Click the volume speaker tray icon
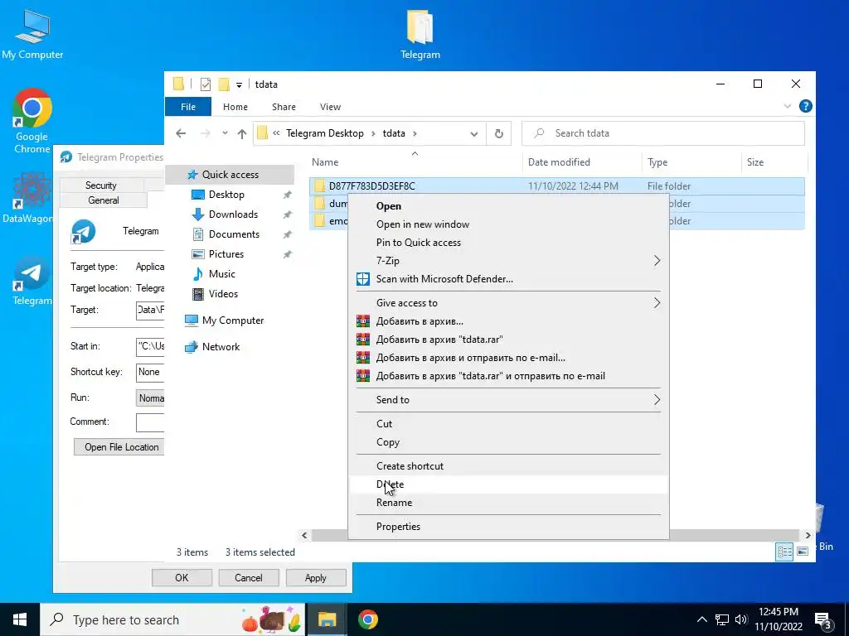849x636 pixels. 741,619
